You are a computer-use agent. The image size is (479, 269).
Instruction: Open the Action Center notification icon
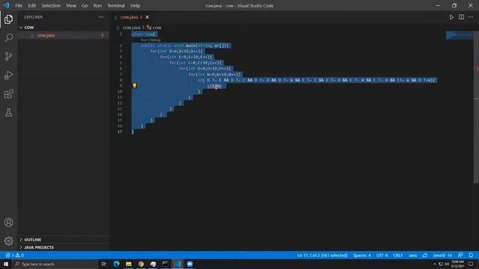tap(471, 264)
